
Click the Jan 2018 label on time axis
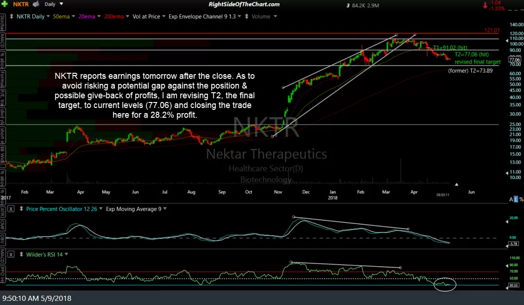pyautogui.click(x=333, y=195)
